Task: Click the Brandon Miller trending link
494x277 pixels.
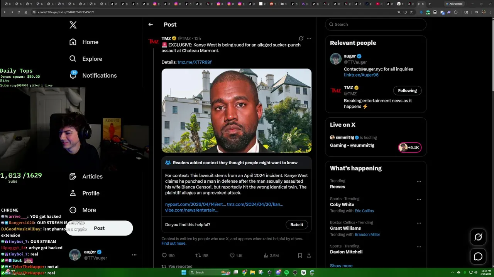Action: 367,235
